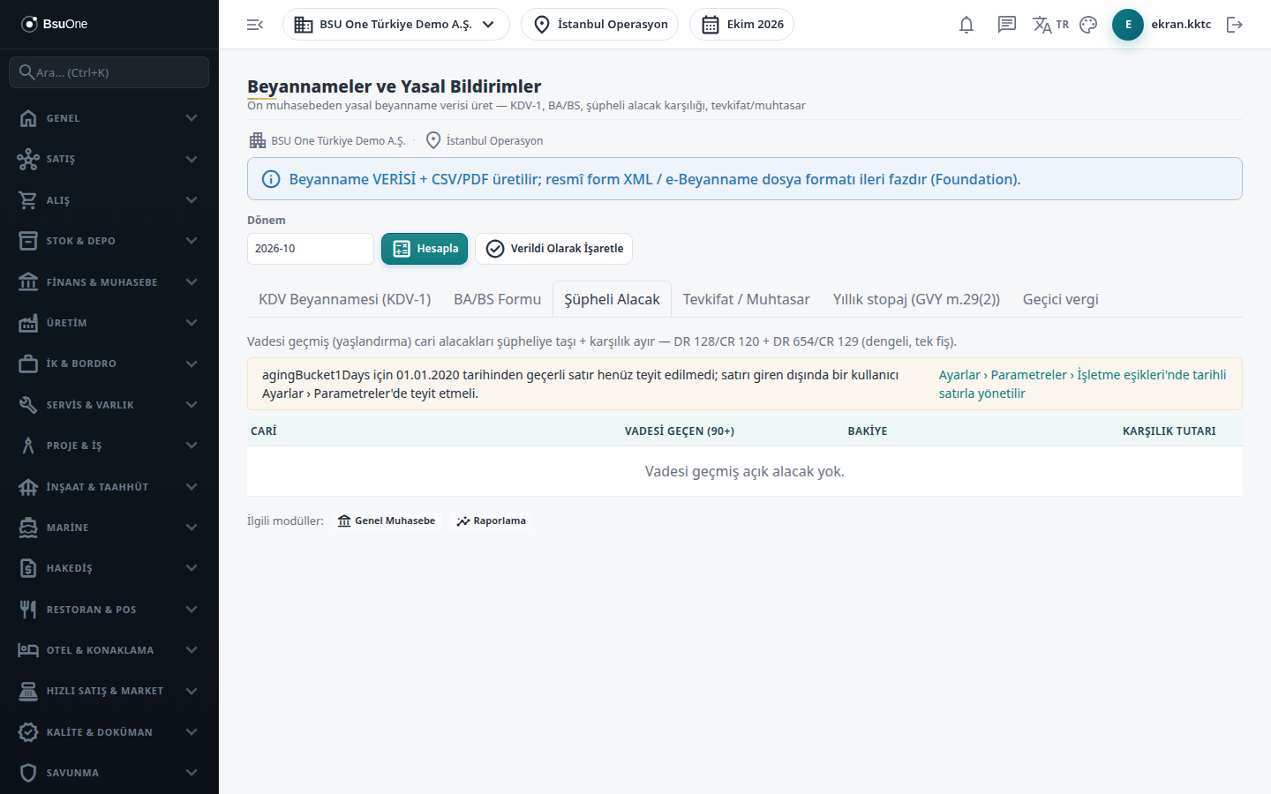1271x794 pixels.
Task: Open the BSU One Türkiye Demo A.Ş. company dropdown
Action: coord(395,25)
